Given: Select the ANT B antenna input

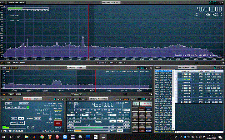Looking at the screenshot, I should [21, 123].
